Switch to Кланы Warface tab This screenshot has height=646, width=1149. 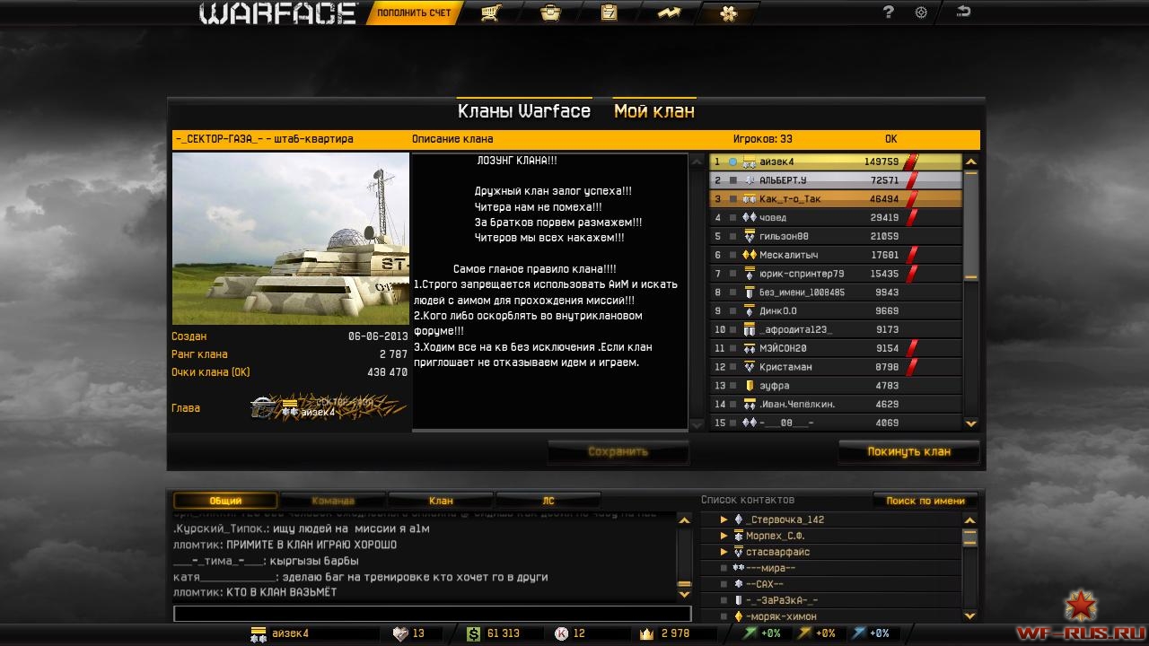[524, 111]
